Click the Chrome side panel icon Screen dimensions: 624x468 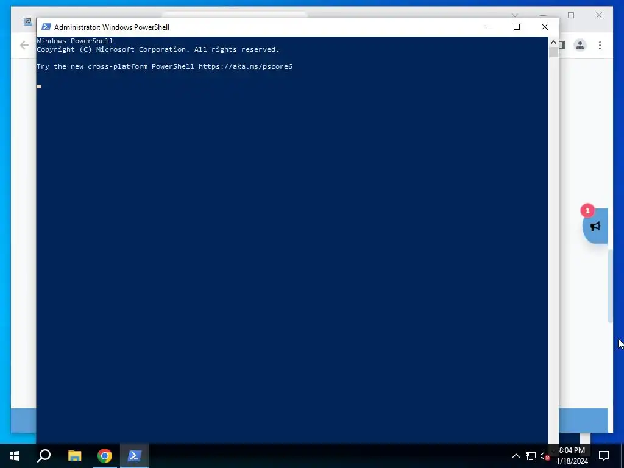(562, 45)
